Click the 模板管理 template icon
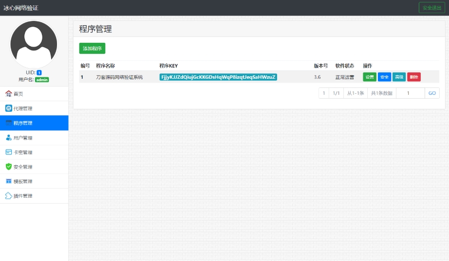Image resolution: width=449 pixels, height=261 pixels. (8, 181)
